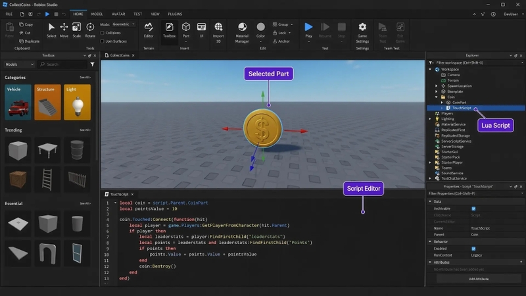526x296 pixels.
Task: Click See All next to Trending
Action: [x=85, y=130]
